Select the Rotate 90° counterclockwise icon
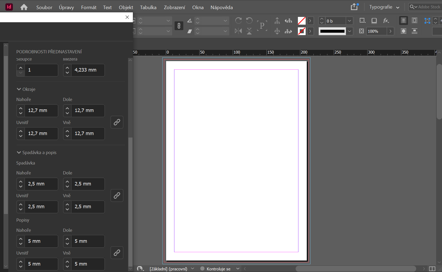 pos(249,21)
